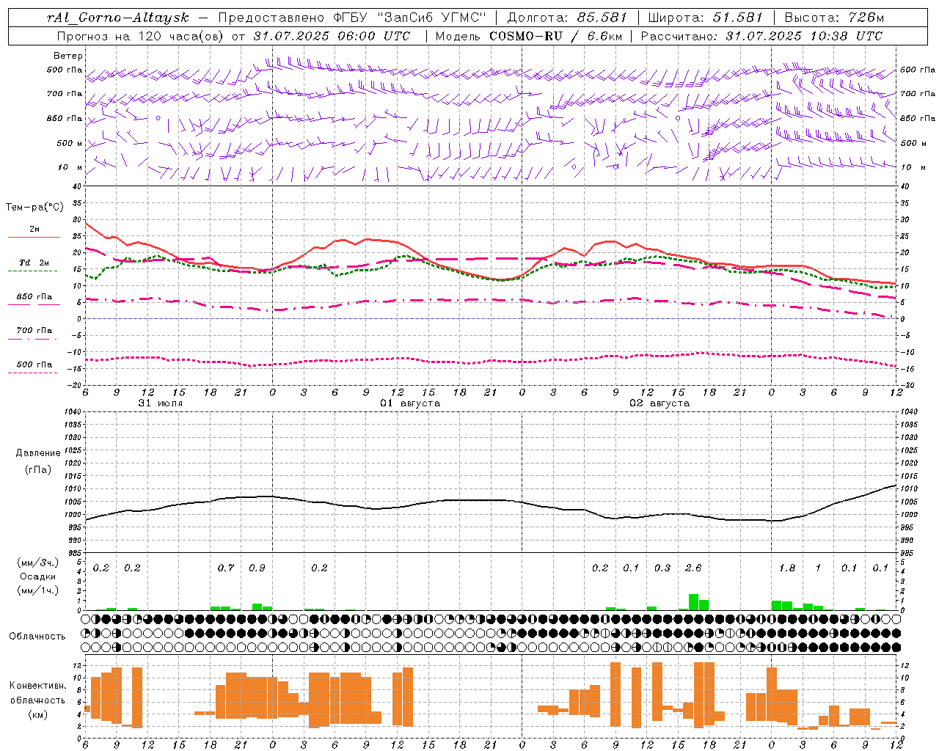Click the solid red 2м legend line

pyautogui.click(x=34, y=237)
